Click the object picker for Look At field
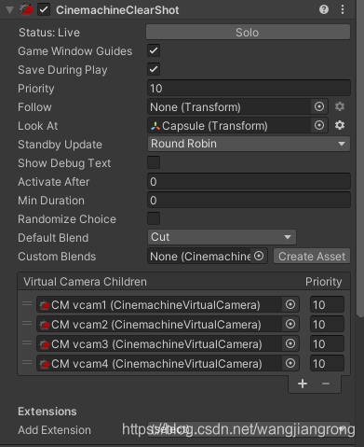Viewport: 364px width, 447px height. point(319,125)
